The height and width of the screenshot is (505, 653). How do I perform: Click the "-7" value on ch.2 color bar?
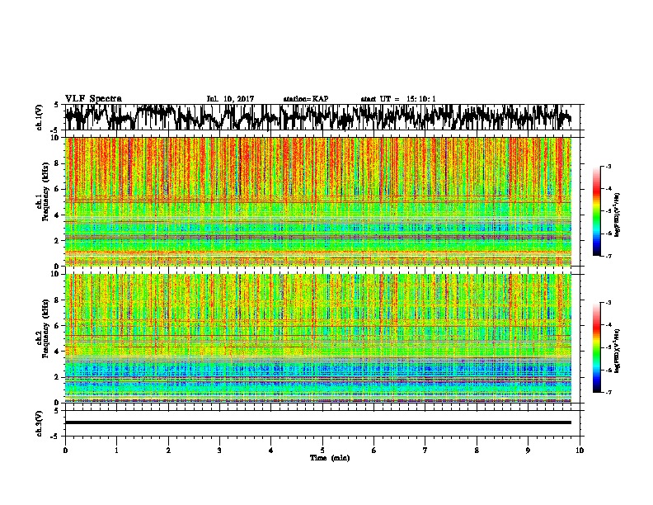(x=608, y=392)
